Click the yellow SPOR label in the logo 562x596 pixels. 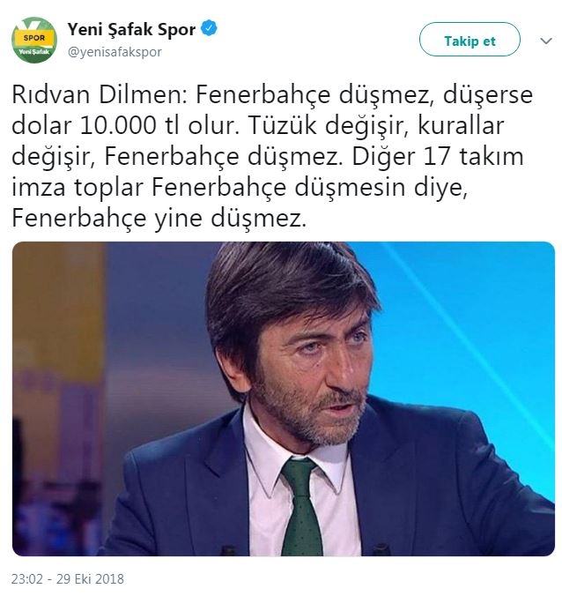pyautogui.click(x=34, y=38)
